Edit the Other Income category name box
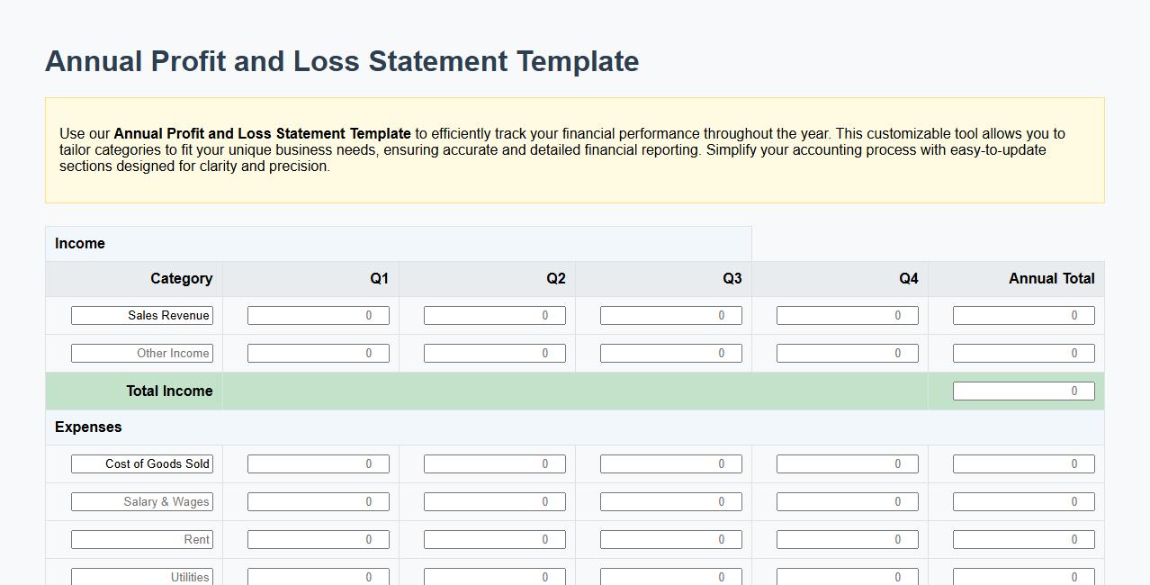Image resolution: width=1150 pixels, height=585 pixels. [x=141, y=353]
